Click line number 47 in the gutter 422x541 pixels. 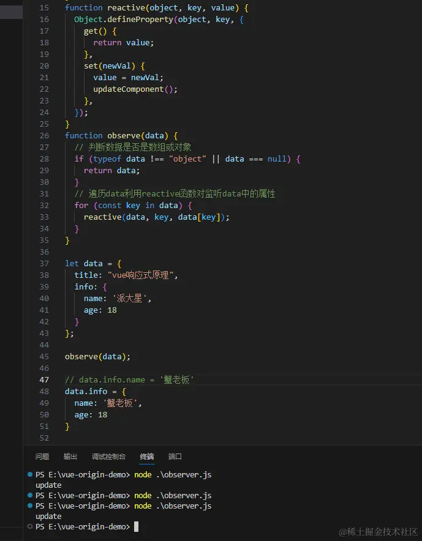pos(44,380)
